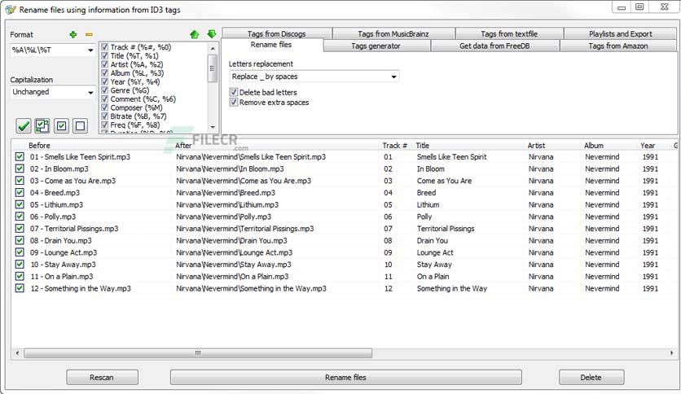681x394 pixels.
Task: Click the tag field list scrollbar thumb
Action: 213,68
